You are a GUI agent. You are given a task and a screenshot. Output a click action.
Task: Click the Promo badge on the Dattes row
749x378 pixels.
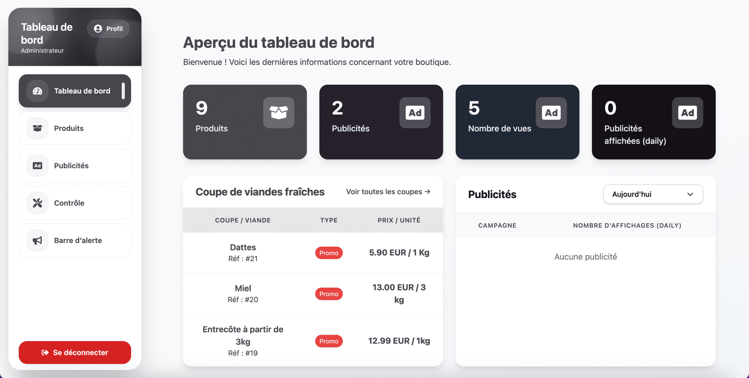click(x=329, y=253)
